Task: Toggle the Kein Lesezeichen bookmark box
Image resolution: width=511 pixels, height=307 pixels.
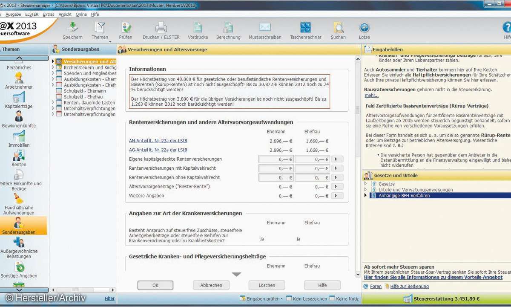Action: pyautogui.click(x=289, y=298)
